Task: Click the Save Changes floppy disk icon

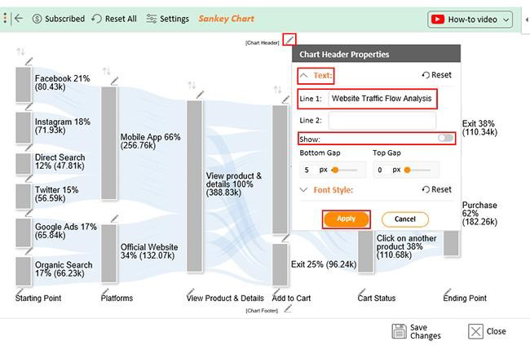Action: pos(400,331)
